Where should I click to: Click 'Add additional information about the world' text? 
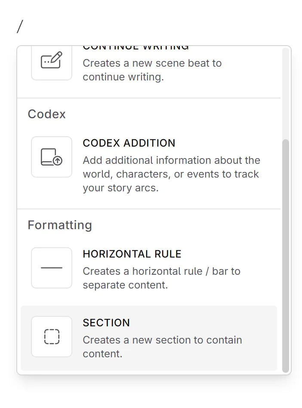[171, 160]
